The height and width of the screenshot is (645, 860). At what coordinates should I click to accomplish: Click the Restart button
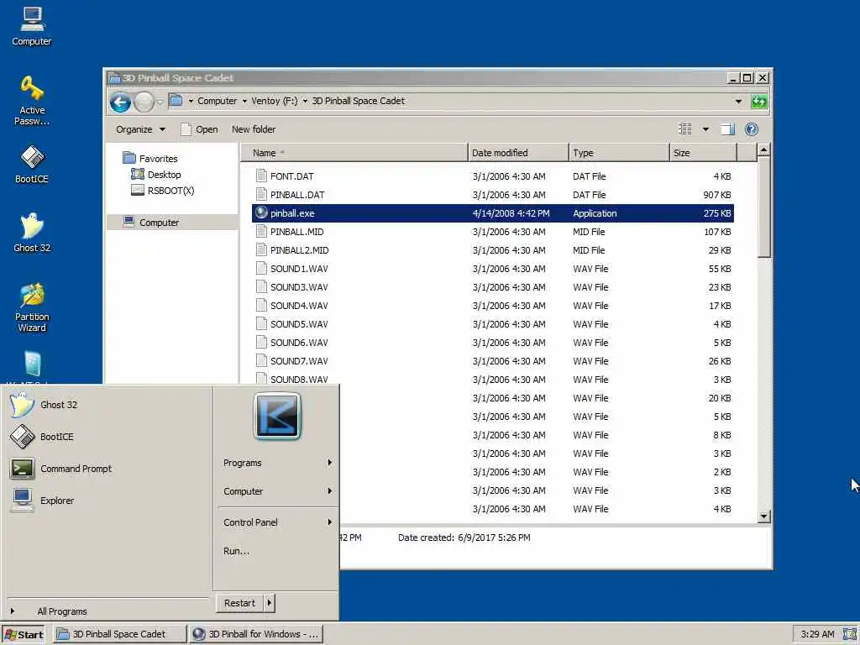[x=239, y=603]
